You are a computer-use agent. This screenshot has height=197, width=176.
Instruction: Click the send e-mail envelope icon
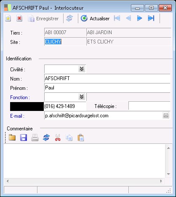pyautogui.click(x=166, y=116)
